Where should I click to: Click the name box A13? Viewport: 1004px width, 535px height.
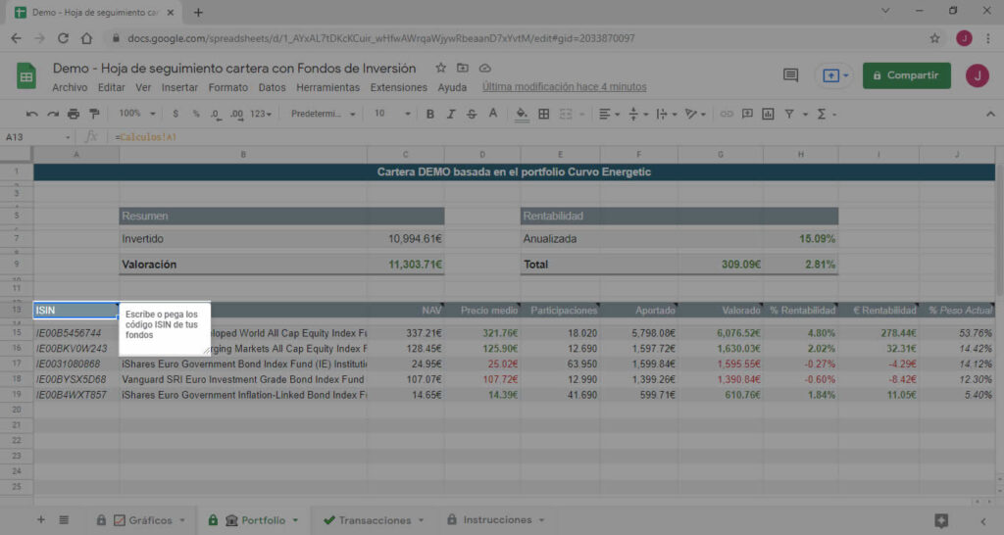(36, 137)
